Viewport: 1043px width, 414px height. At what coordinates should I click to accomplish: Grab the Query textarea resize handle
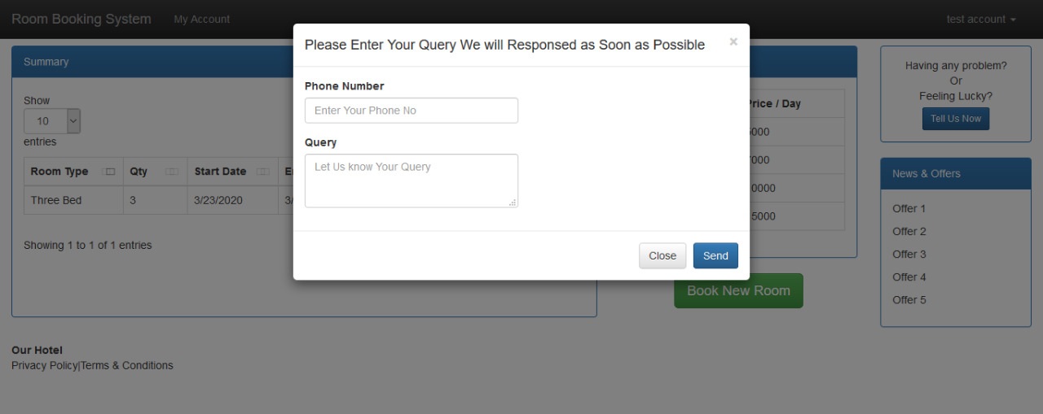[513, 203]
